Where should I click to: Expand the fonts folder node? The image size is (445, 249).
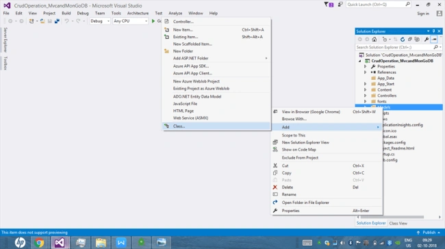(366, 101)
